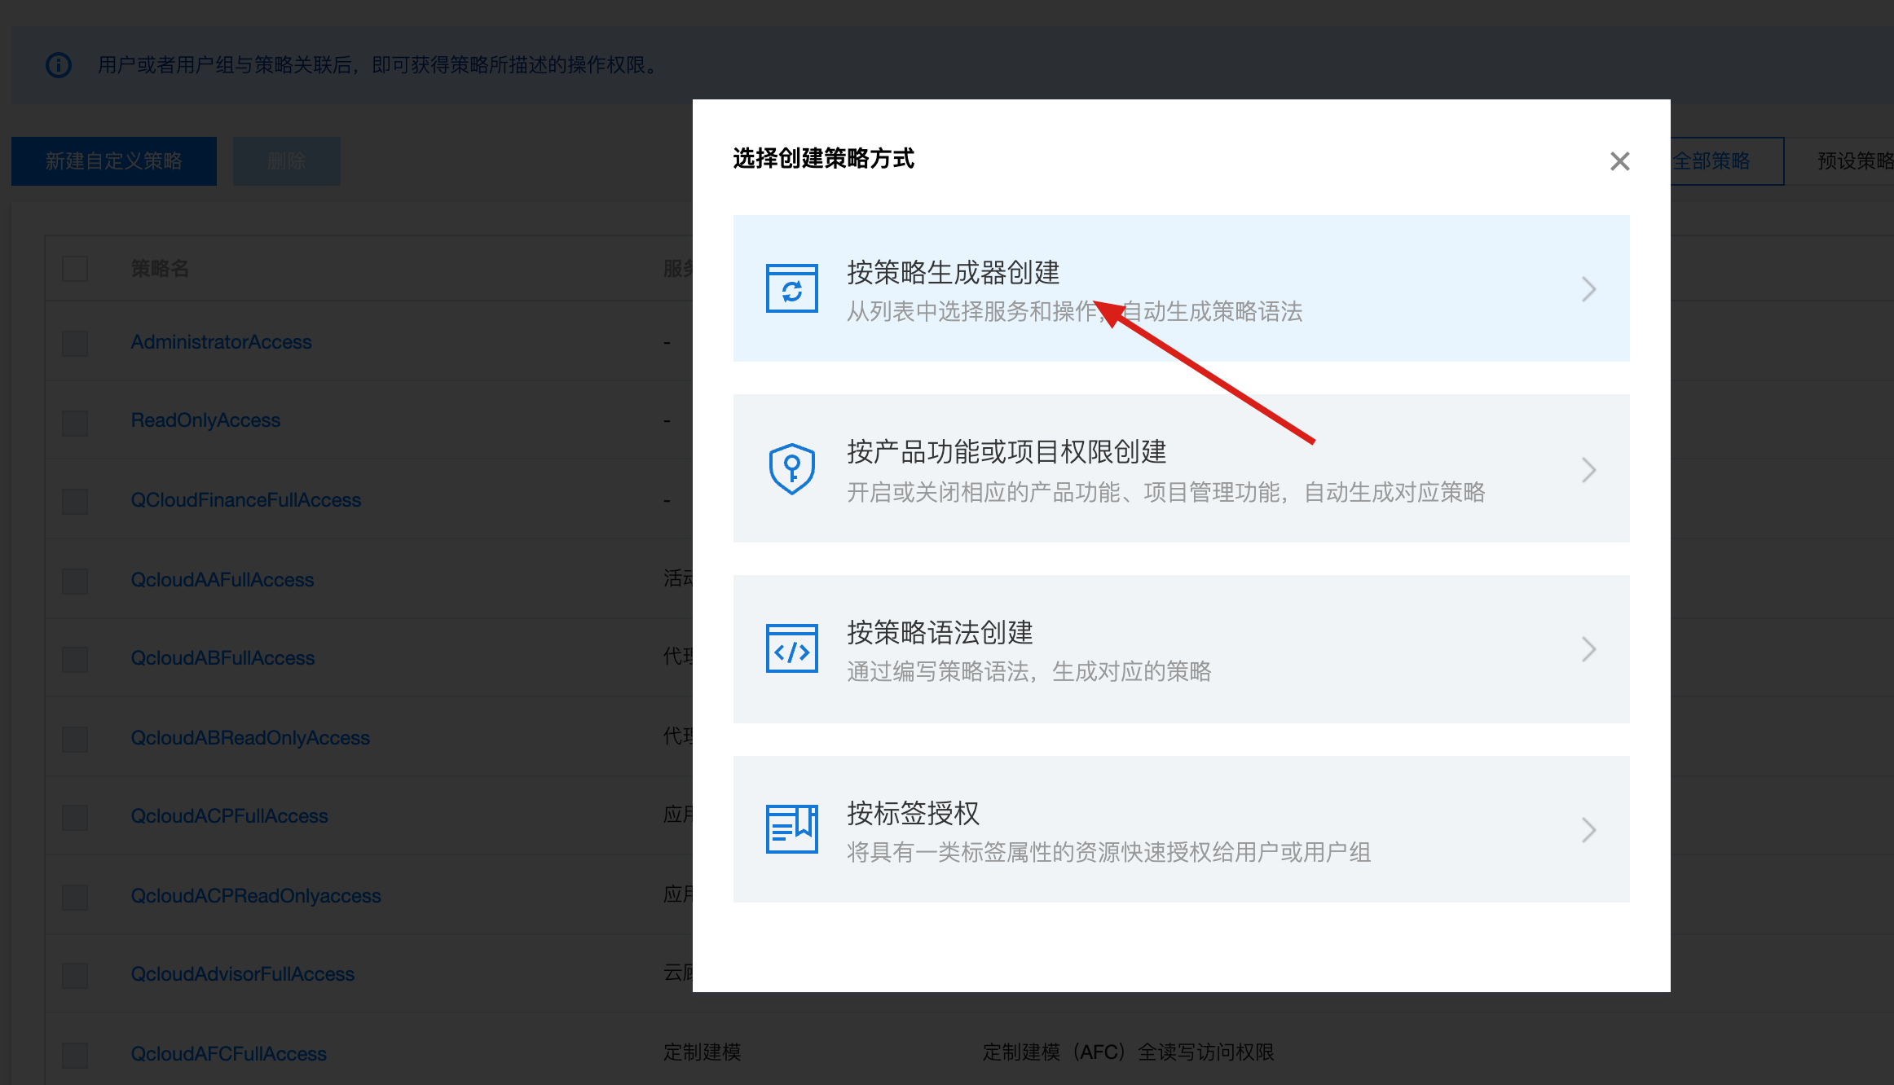Expand chevron for 按策略语法创建 option
The width and height of the screenshot is (1894, 1085).
pos(1588,649)
